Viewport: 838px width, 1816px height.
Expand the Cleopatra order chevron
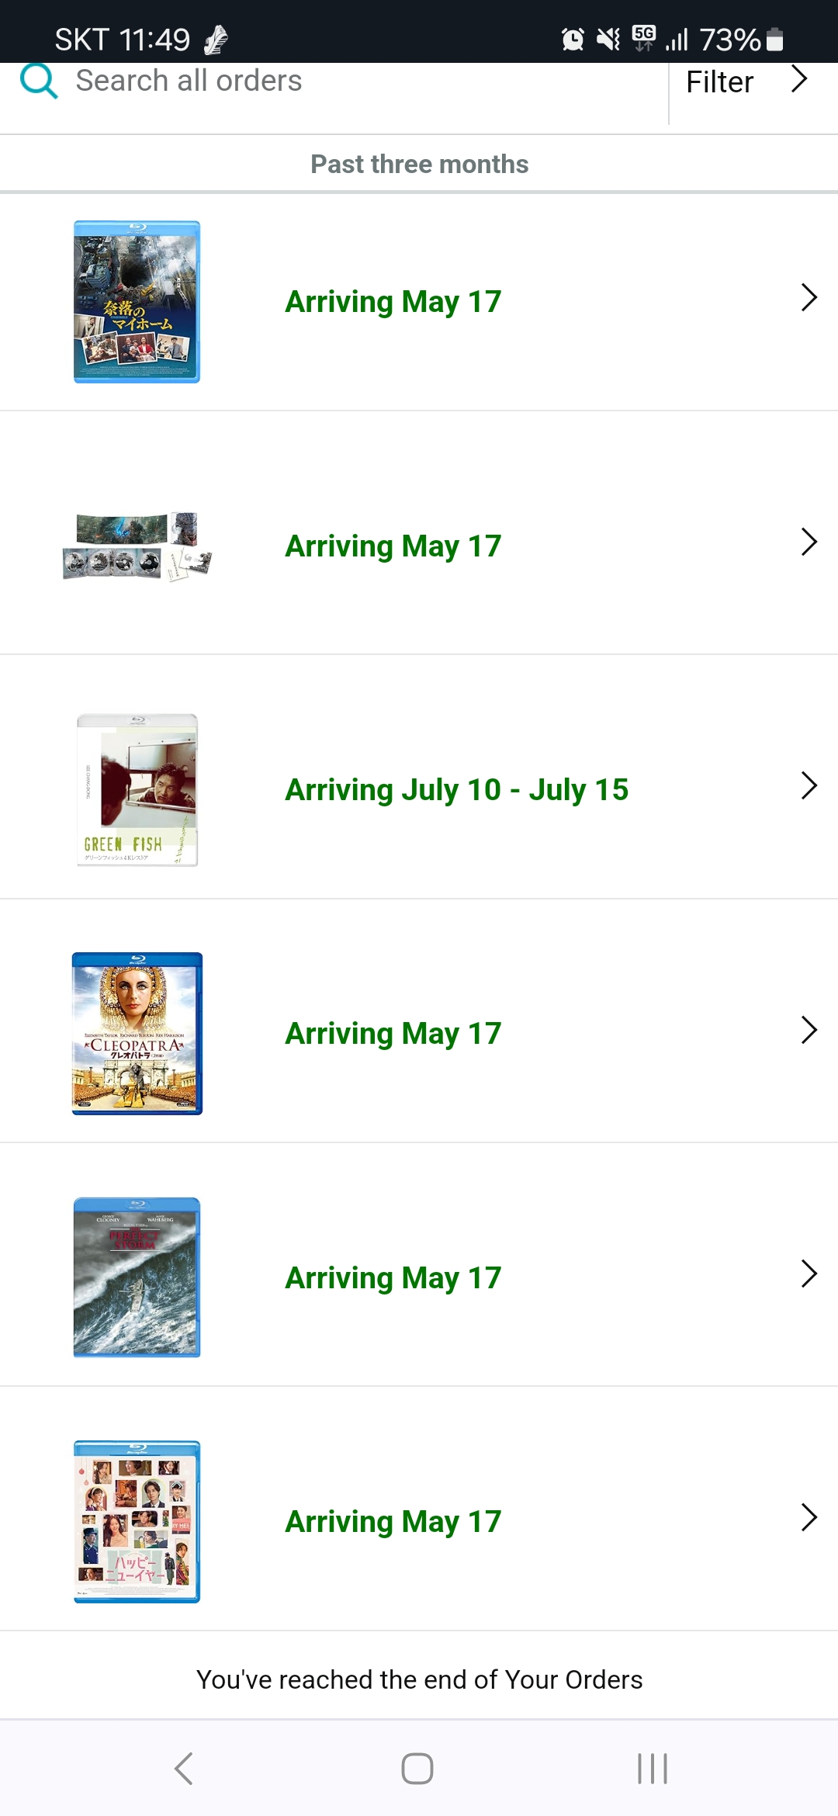tap(809, 1030)
